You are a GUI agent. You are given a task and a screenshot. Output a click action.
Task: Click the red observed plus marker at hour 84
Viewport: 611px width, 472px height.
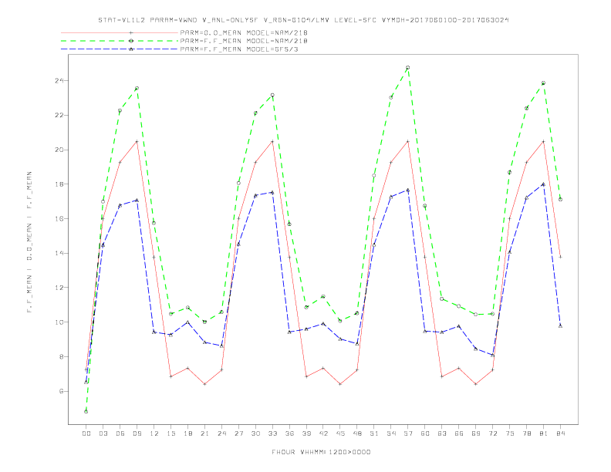coord(560,257)
